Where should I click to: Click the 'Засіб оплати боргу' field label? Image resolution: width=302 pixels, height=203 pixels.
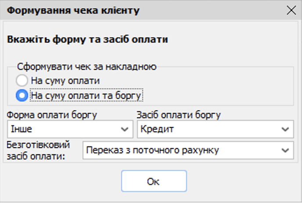pos(179,115)
